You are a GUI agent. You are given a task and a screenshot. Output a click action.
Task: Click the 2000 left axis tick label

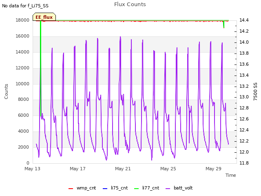24,147
